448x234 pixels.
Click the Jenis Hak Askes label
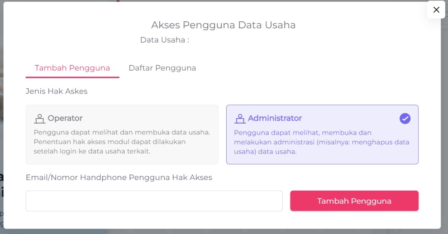(x=56, y=91)
